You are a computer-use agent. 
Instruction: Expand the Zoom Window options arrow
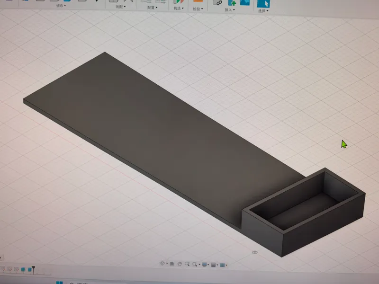point(199,264)
